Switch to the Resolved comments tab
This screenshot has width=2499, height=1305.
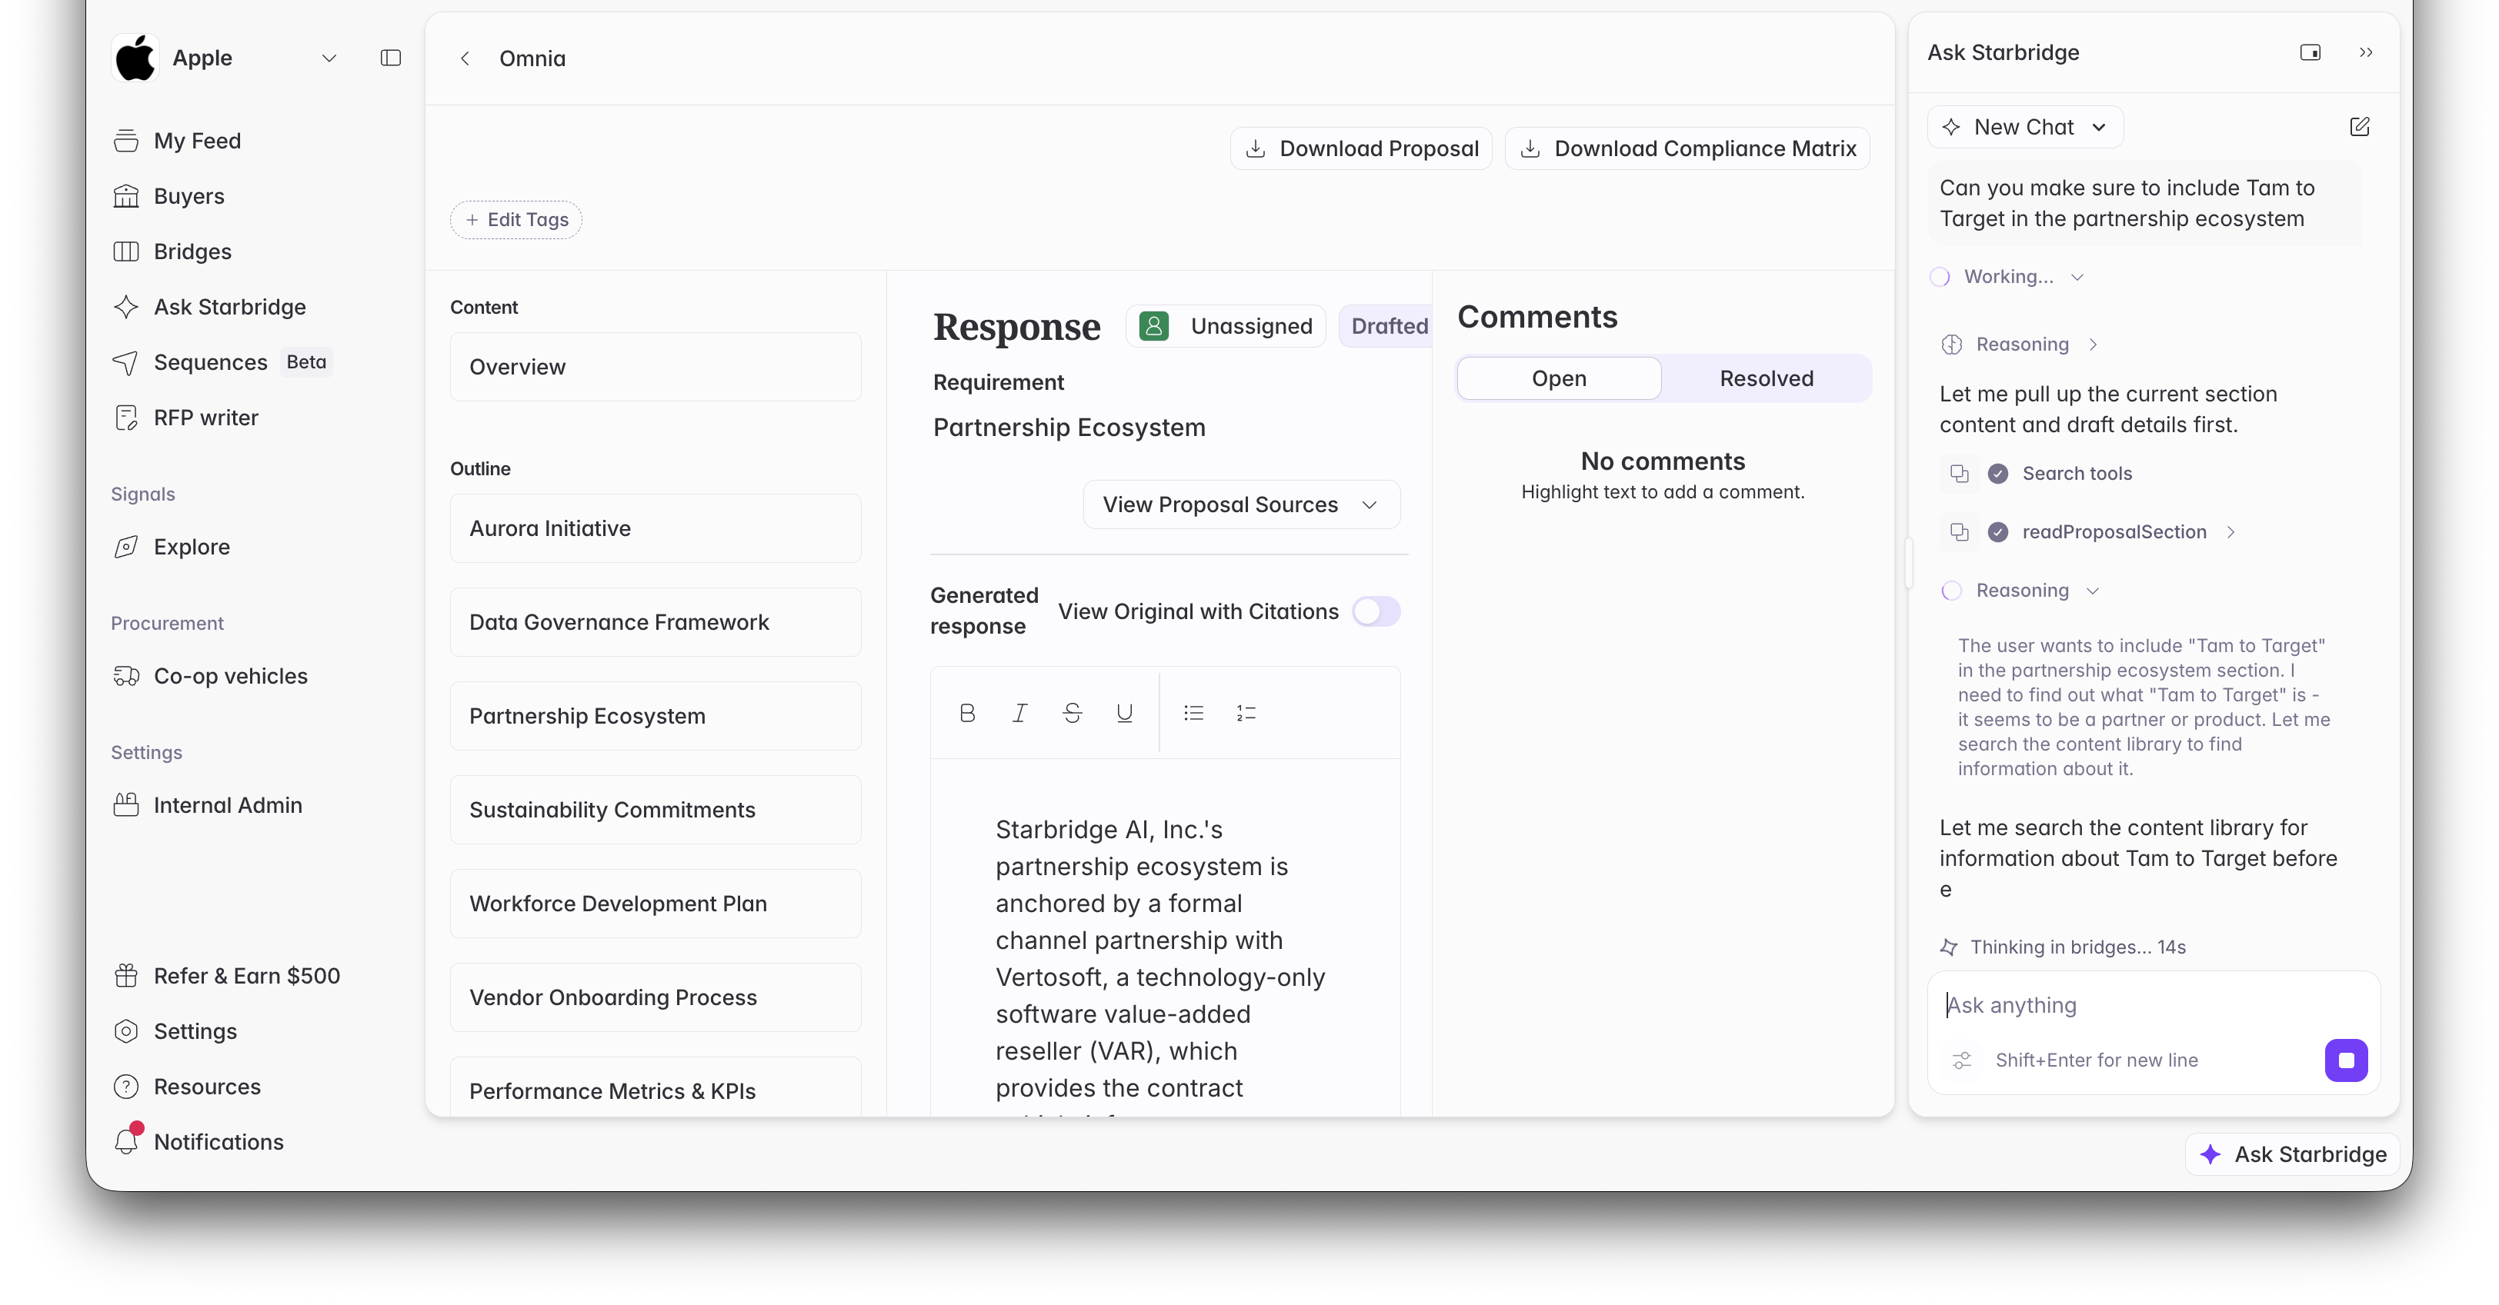[x=1766, y=378]
